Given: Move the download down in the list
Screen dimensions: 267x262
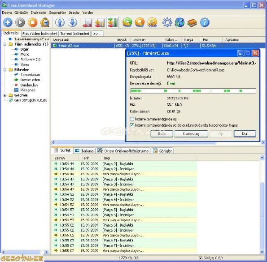Looking at the screenshot, I should [x=72, y=22].
